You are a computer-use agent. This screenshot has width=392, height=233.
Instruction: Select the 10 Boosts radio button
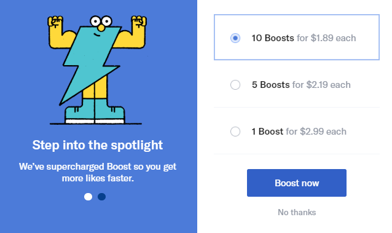(x=235, y=38)
